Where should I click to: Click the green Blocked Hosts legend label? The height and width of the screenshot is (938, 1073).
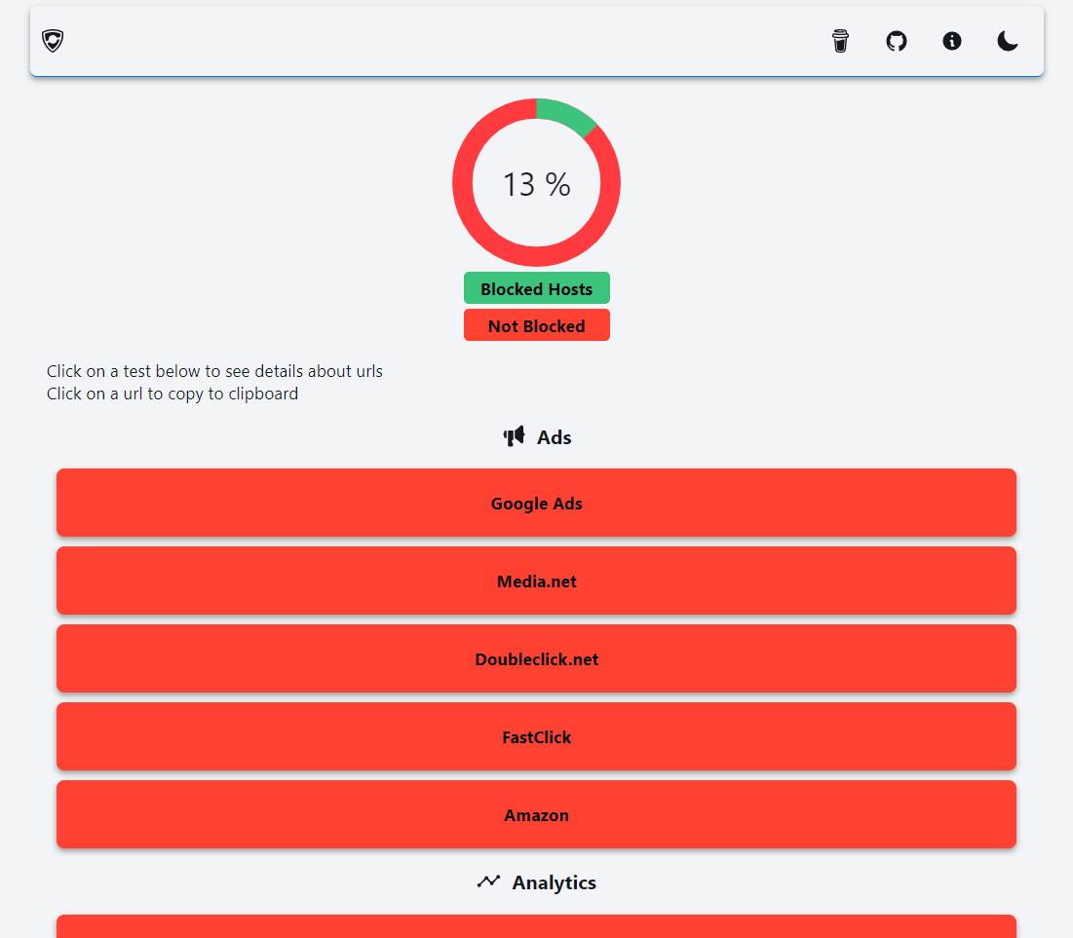pyautogui.click(x=536, y=289)
